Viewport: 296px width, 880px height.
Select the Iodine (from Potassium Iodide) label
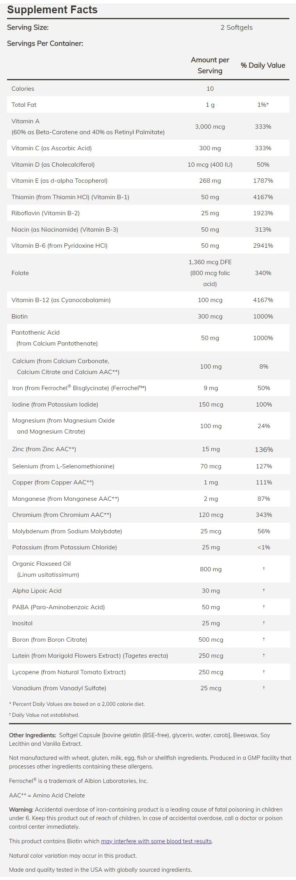pyautogui.click(x=55, y=404)
